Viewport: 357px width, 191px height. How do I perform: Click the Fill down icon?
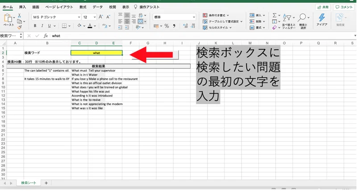pos(274,21)
